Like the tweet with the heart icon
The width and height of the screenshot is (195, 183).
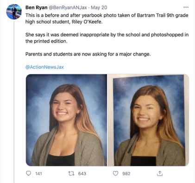[116, 173]
